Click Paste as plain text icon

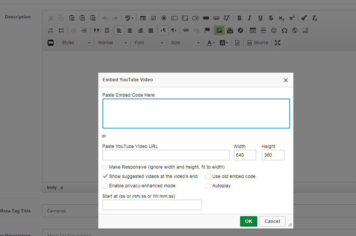coord(82,18)
